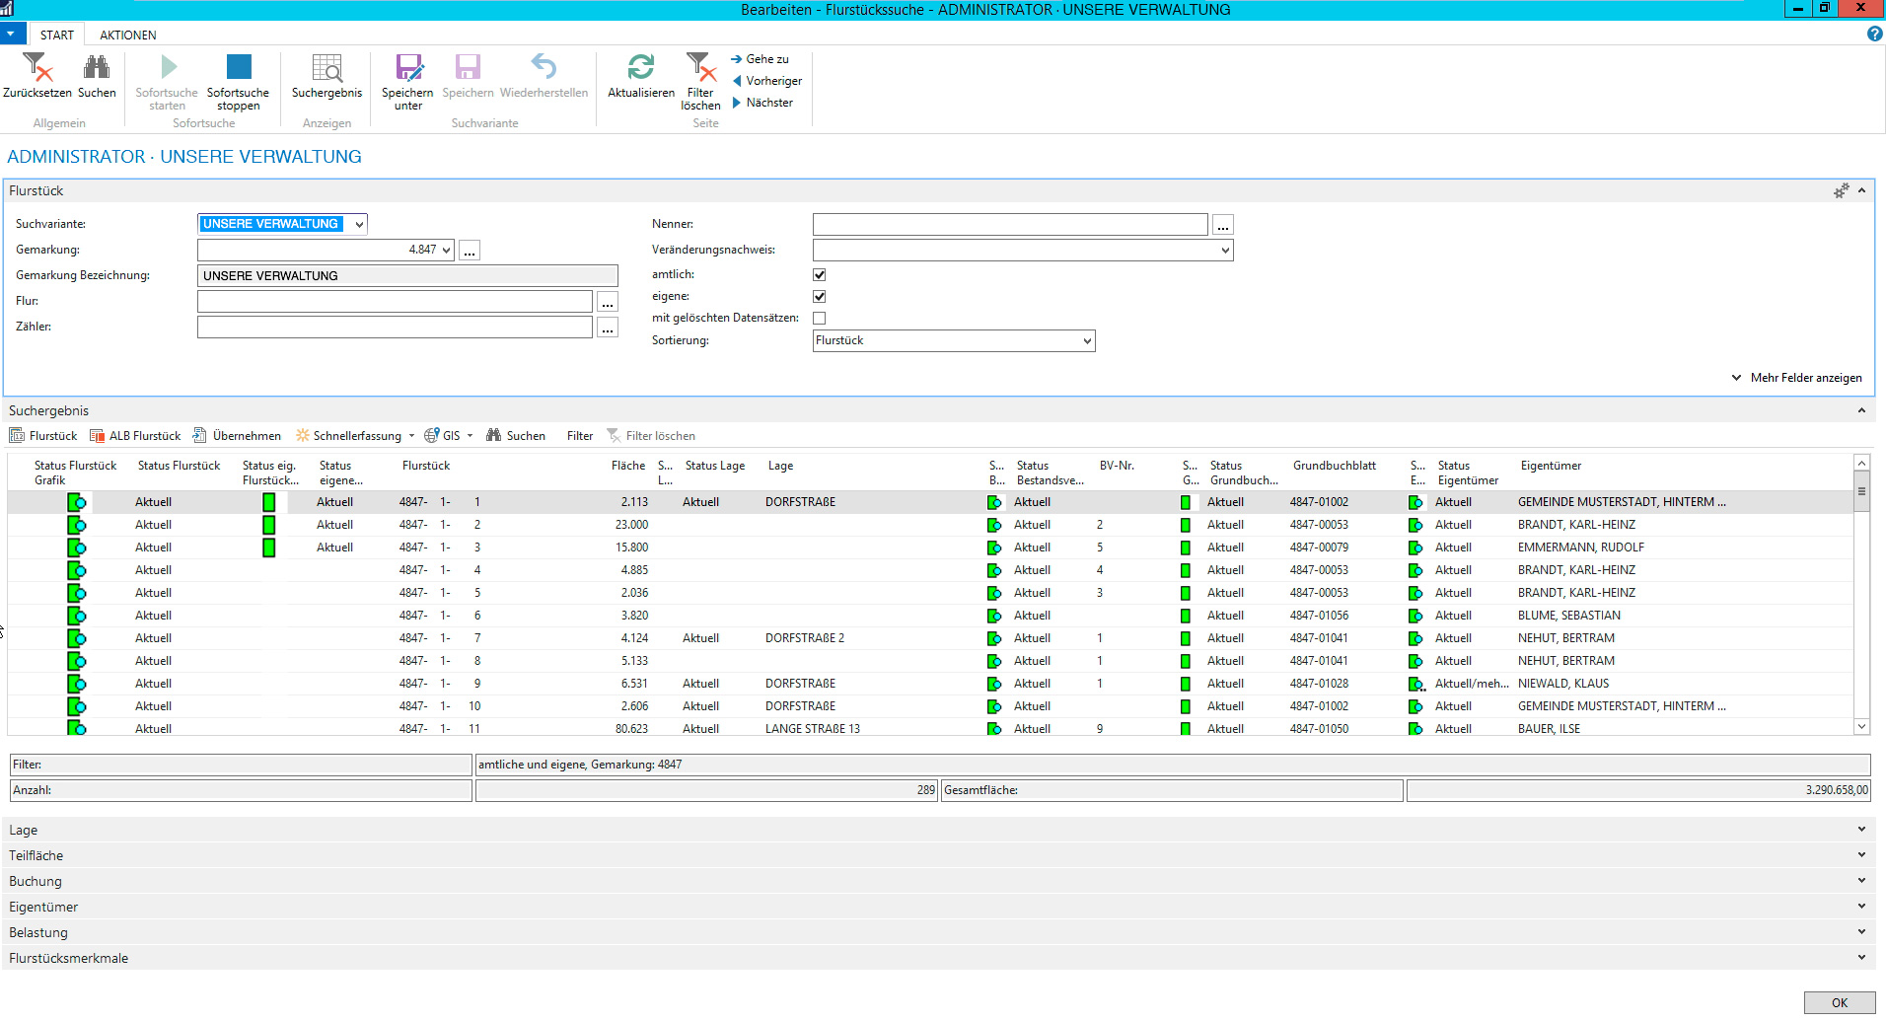Click the Suchen binoculars icon in ribbon

click(97, 68)
